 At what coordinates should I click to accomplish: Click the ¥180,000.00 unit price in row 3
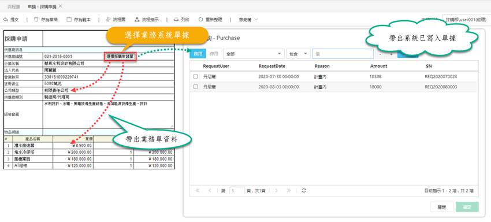pos(73,158)
